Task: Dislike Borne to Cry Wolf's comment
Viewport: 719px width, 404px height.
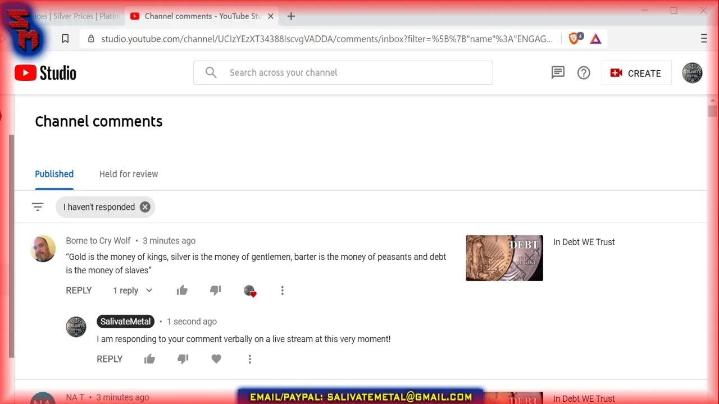Action: pyautogui.click(x=215, y=290)
